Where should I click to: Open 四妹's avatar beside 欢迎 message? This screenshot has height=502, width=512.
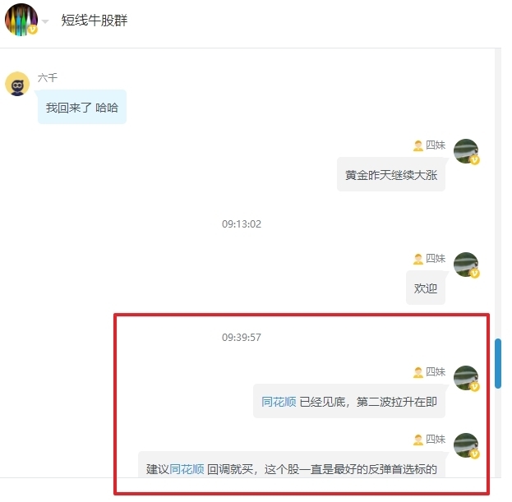[x=466, y=265]
